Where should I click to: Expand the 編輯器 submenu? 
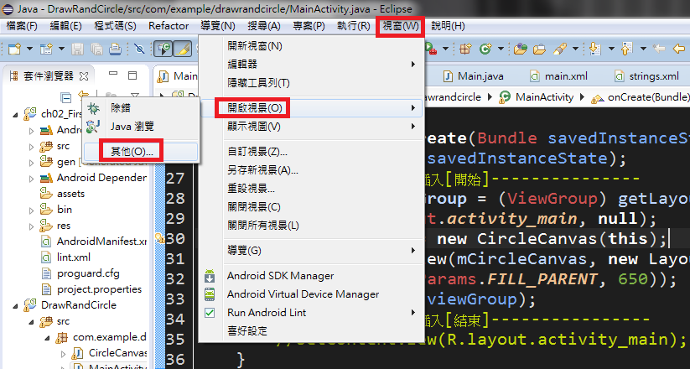pyautogui.click(x=311, y=65)
